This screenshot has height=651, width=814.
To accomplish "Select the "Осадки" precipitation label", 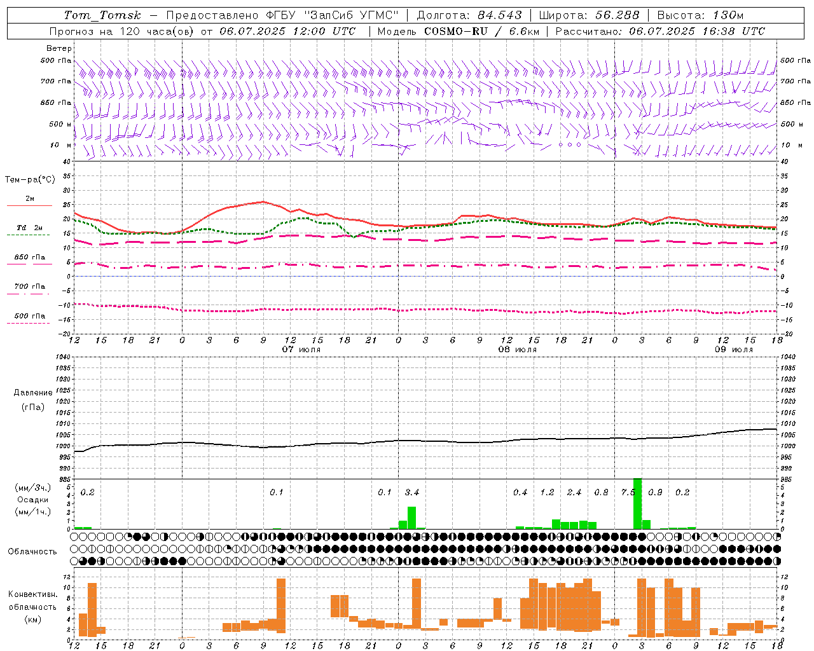I will click(x=33, y=500).
